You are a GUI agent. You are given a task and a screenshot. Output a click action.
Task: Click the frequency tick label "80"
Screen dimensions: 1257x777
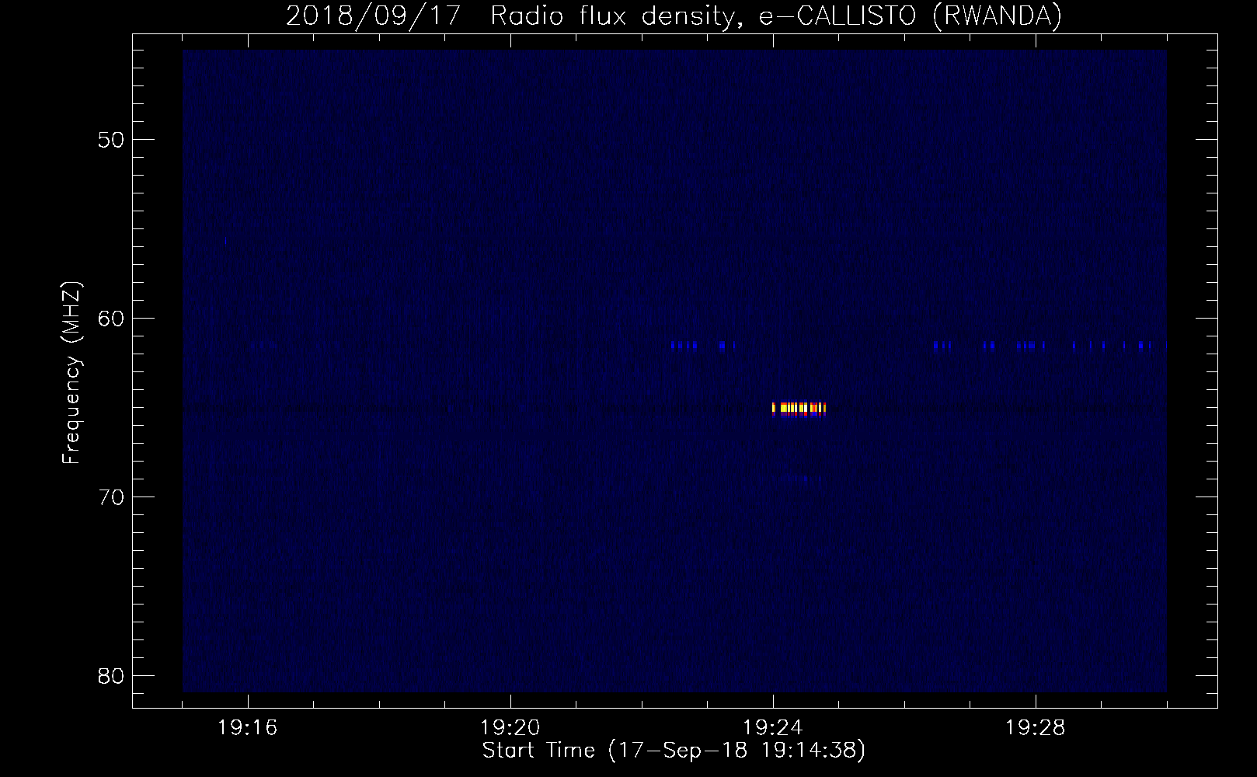112,676
